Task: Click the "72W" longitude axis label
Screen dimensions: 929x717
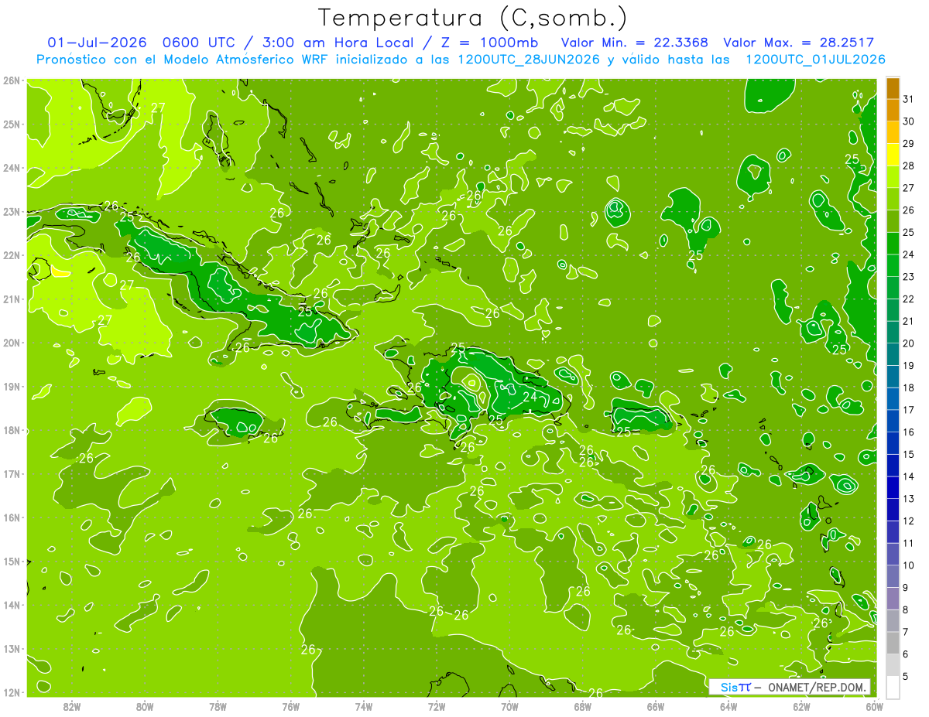Action: [437, 706]
